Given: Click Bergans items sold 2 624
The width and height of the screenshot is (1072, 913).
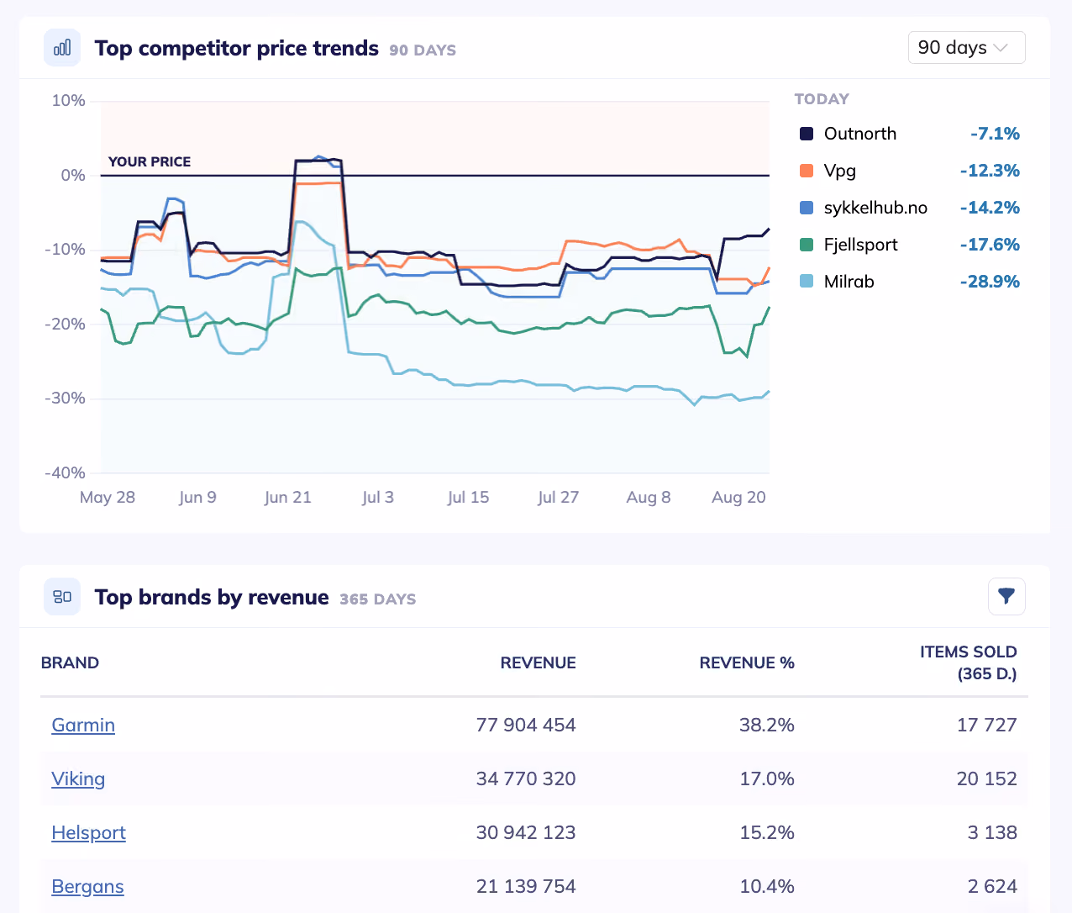Looking at the screenshot, I should point(992,886).
